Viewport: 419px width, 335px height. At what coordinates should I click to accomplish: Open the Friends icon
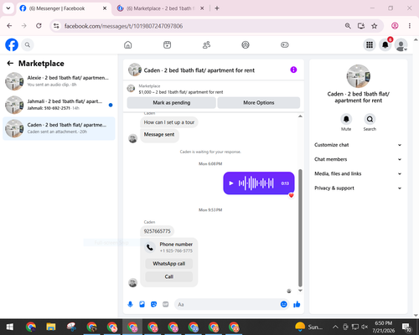tap(206, 44)
